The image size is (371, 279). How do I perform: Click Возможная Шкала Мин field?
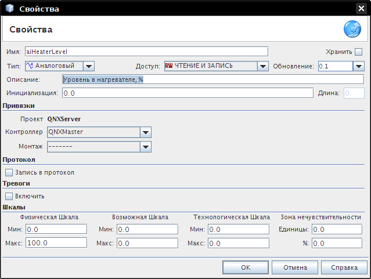click(x=147, y=229)
